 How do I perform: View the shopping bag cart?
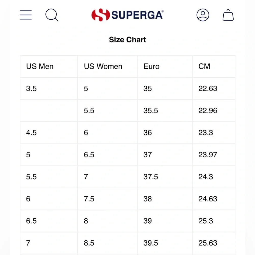pyautogui.click(x=228, y=15)
